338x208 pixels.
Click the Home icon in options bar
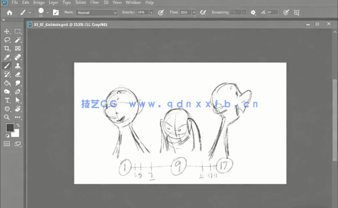click(x=10, y=13)
